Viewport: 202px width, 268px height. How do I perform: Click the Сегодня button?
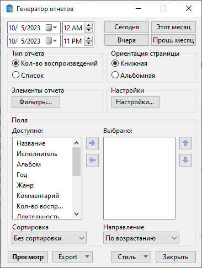point(126,27)
